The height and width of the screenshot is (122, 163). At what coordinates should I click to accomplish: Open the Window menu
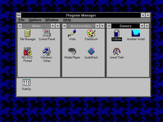[x=52, y=20]
